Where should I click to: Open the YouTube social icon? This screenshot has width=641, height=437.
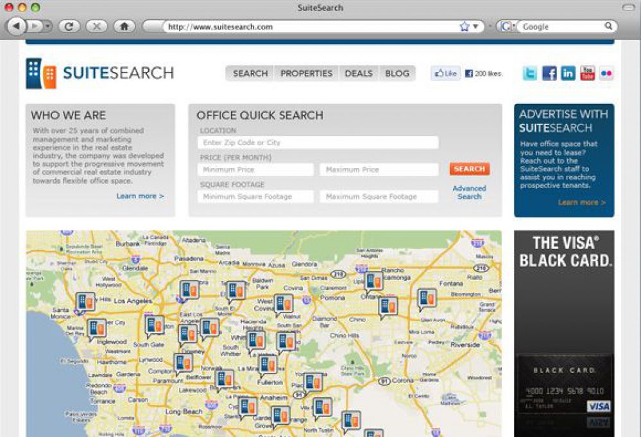click(x=587, y=74)
